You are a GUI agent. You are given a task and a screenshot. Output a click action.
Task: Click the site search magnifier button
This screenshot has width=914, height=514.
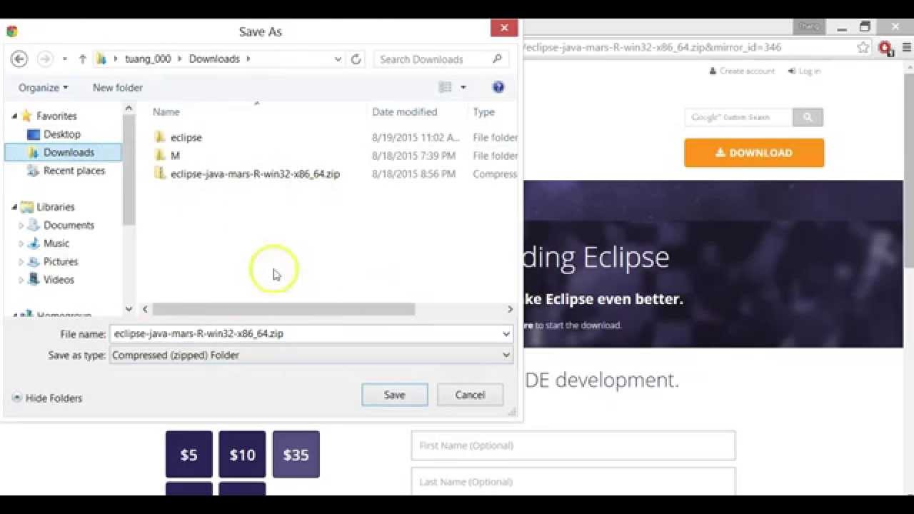click(808, 117)
